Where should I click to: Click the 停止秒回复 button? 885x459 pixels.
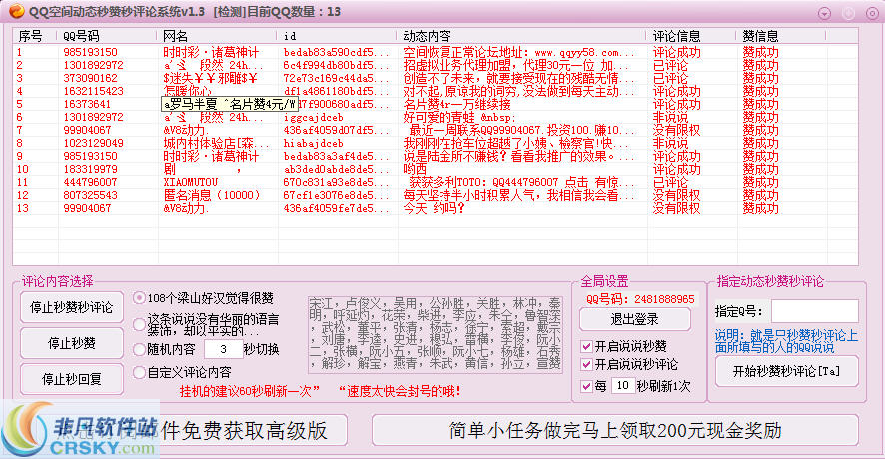72,379
